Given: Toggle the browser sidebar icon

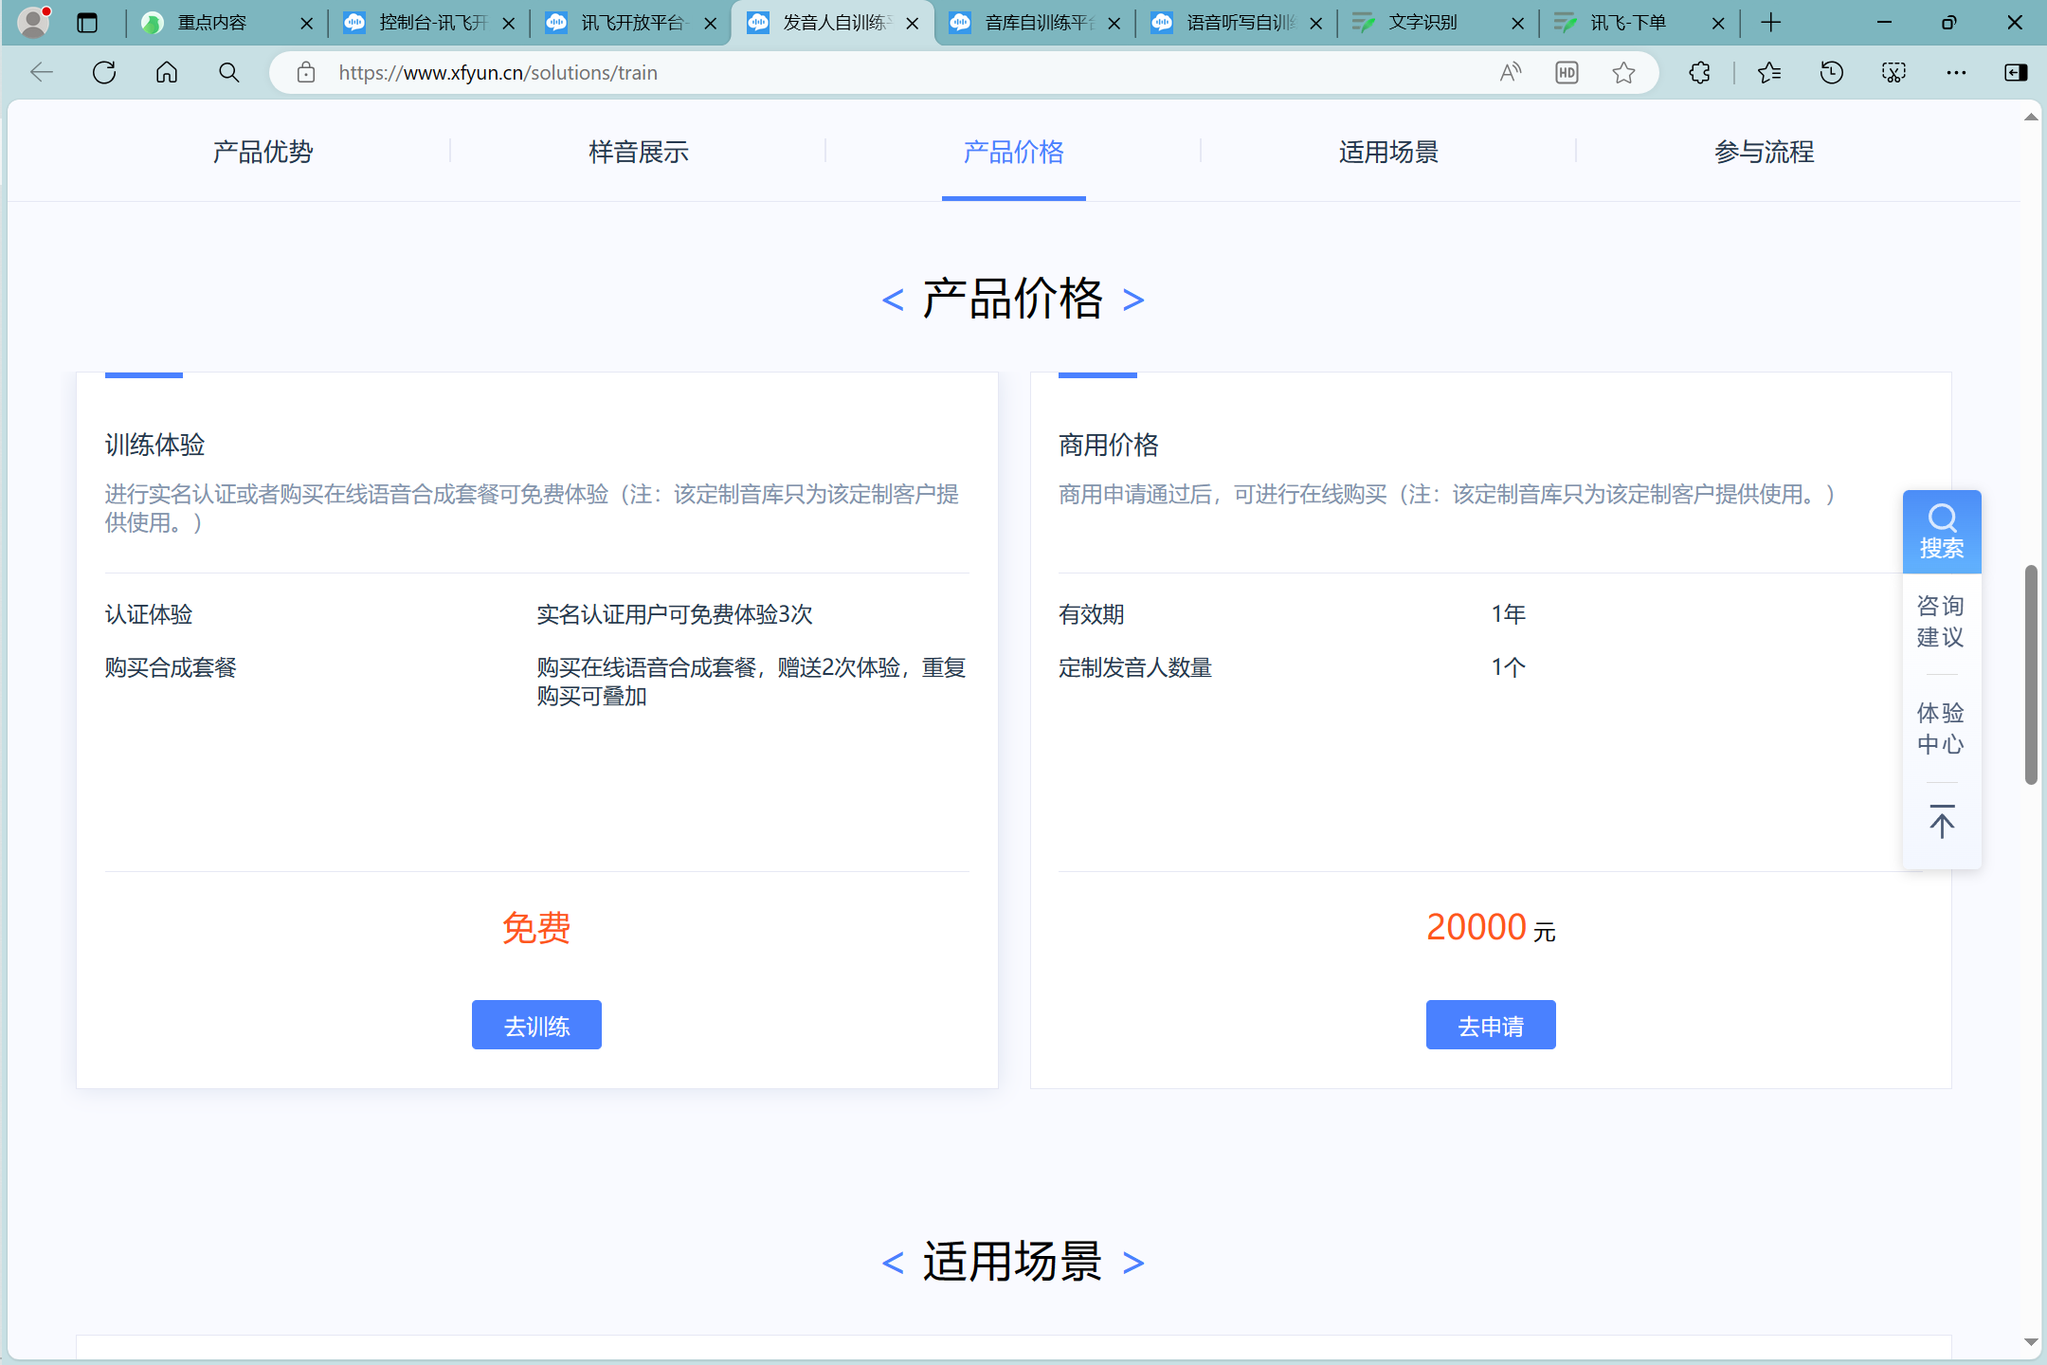Looking at the screenshot, I should [x=2016, y=73].
